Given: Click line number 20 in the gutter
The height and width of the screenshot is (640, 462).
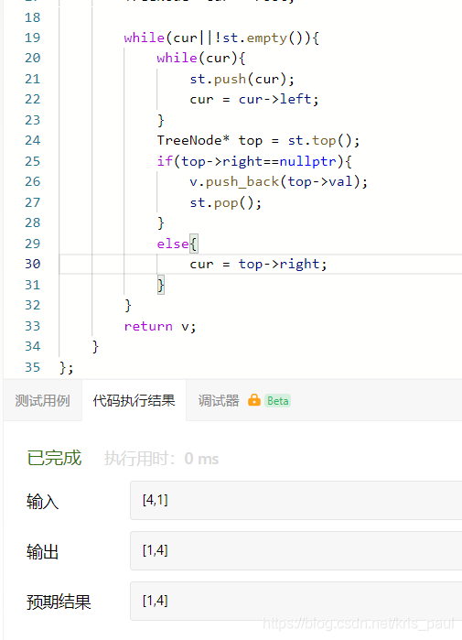Looking at the screenshot, I should (32, 58).
